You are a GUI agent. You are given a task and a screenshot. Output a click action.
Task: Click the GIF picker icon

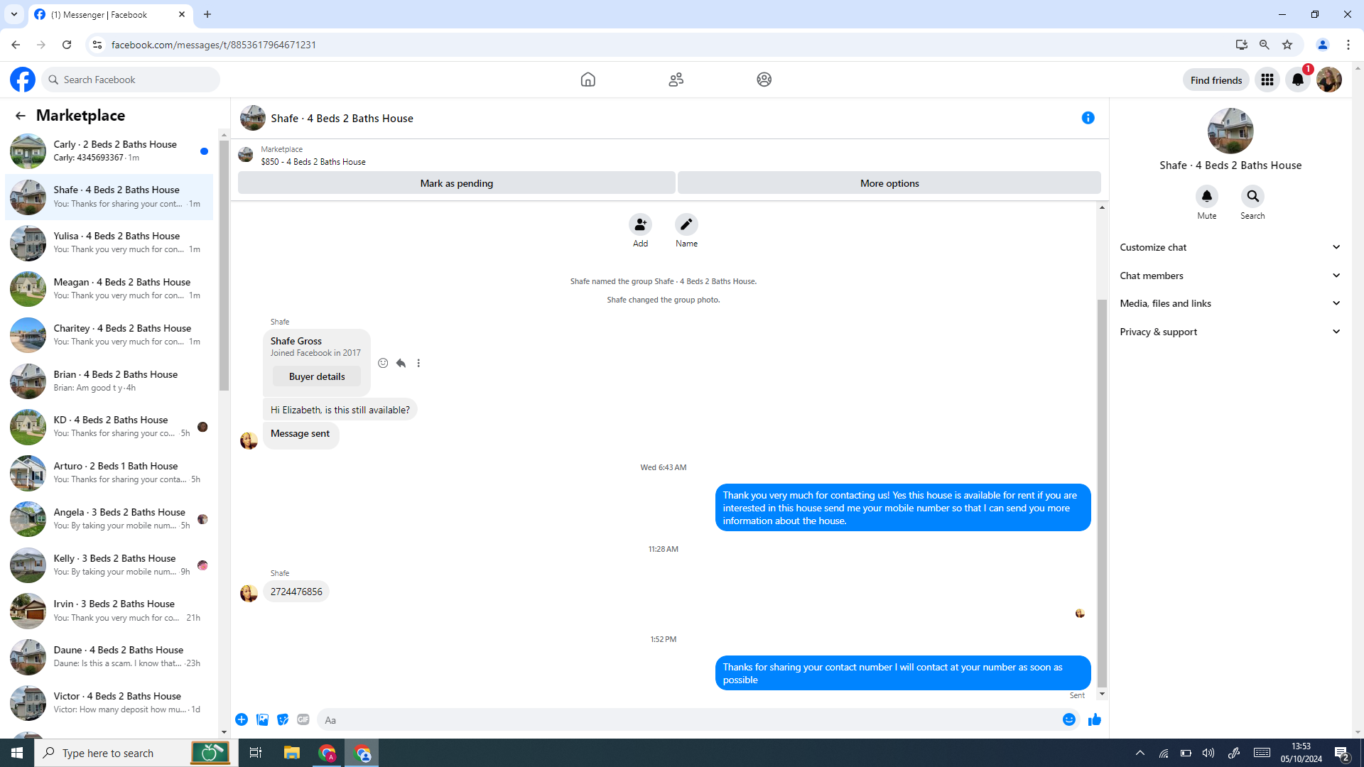[303, 719]
